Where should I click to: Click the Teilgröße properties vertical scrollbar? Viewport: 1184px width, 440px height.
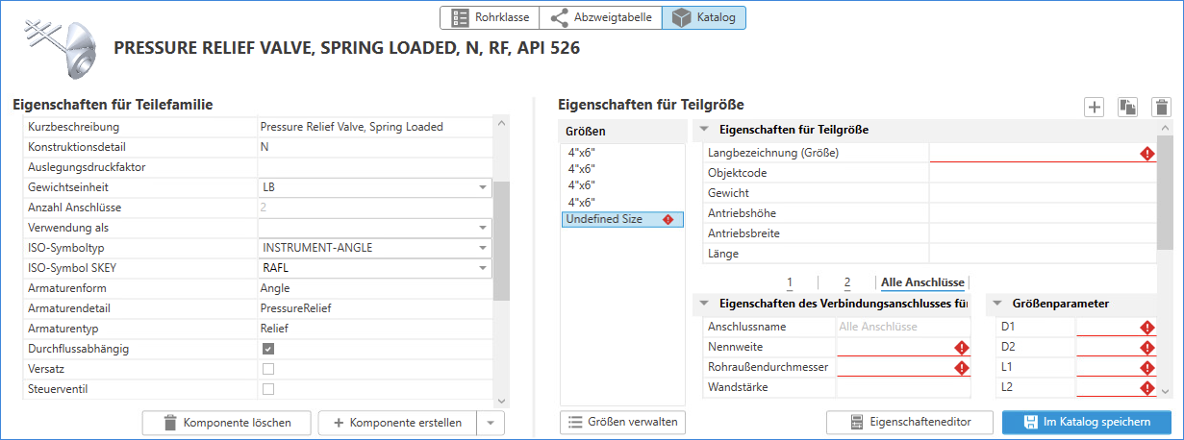(x=1165, y=190)
